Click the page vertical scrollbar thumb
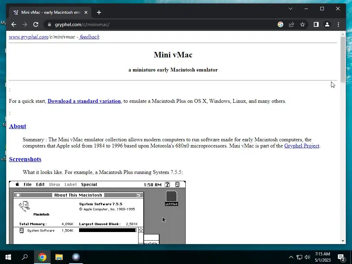The width and height of the screenshot is (352, 264). click(x=343, y=59)
